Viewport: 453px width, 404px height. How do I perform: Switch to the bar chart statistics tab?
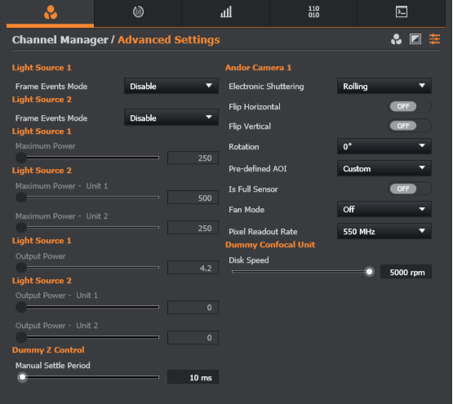pyautogui.click(x=226, y=12)
